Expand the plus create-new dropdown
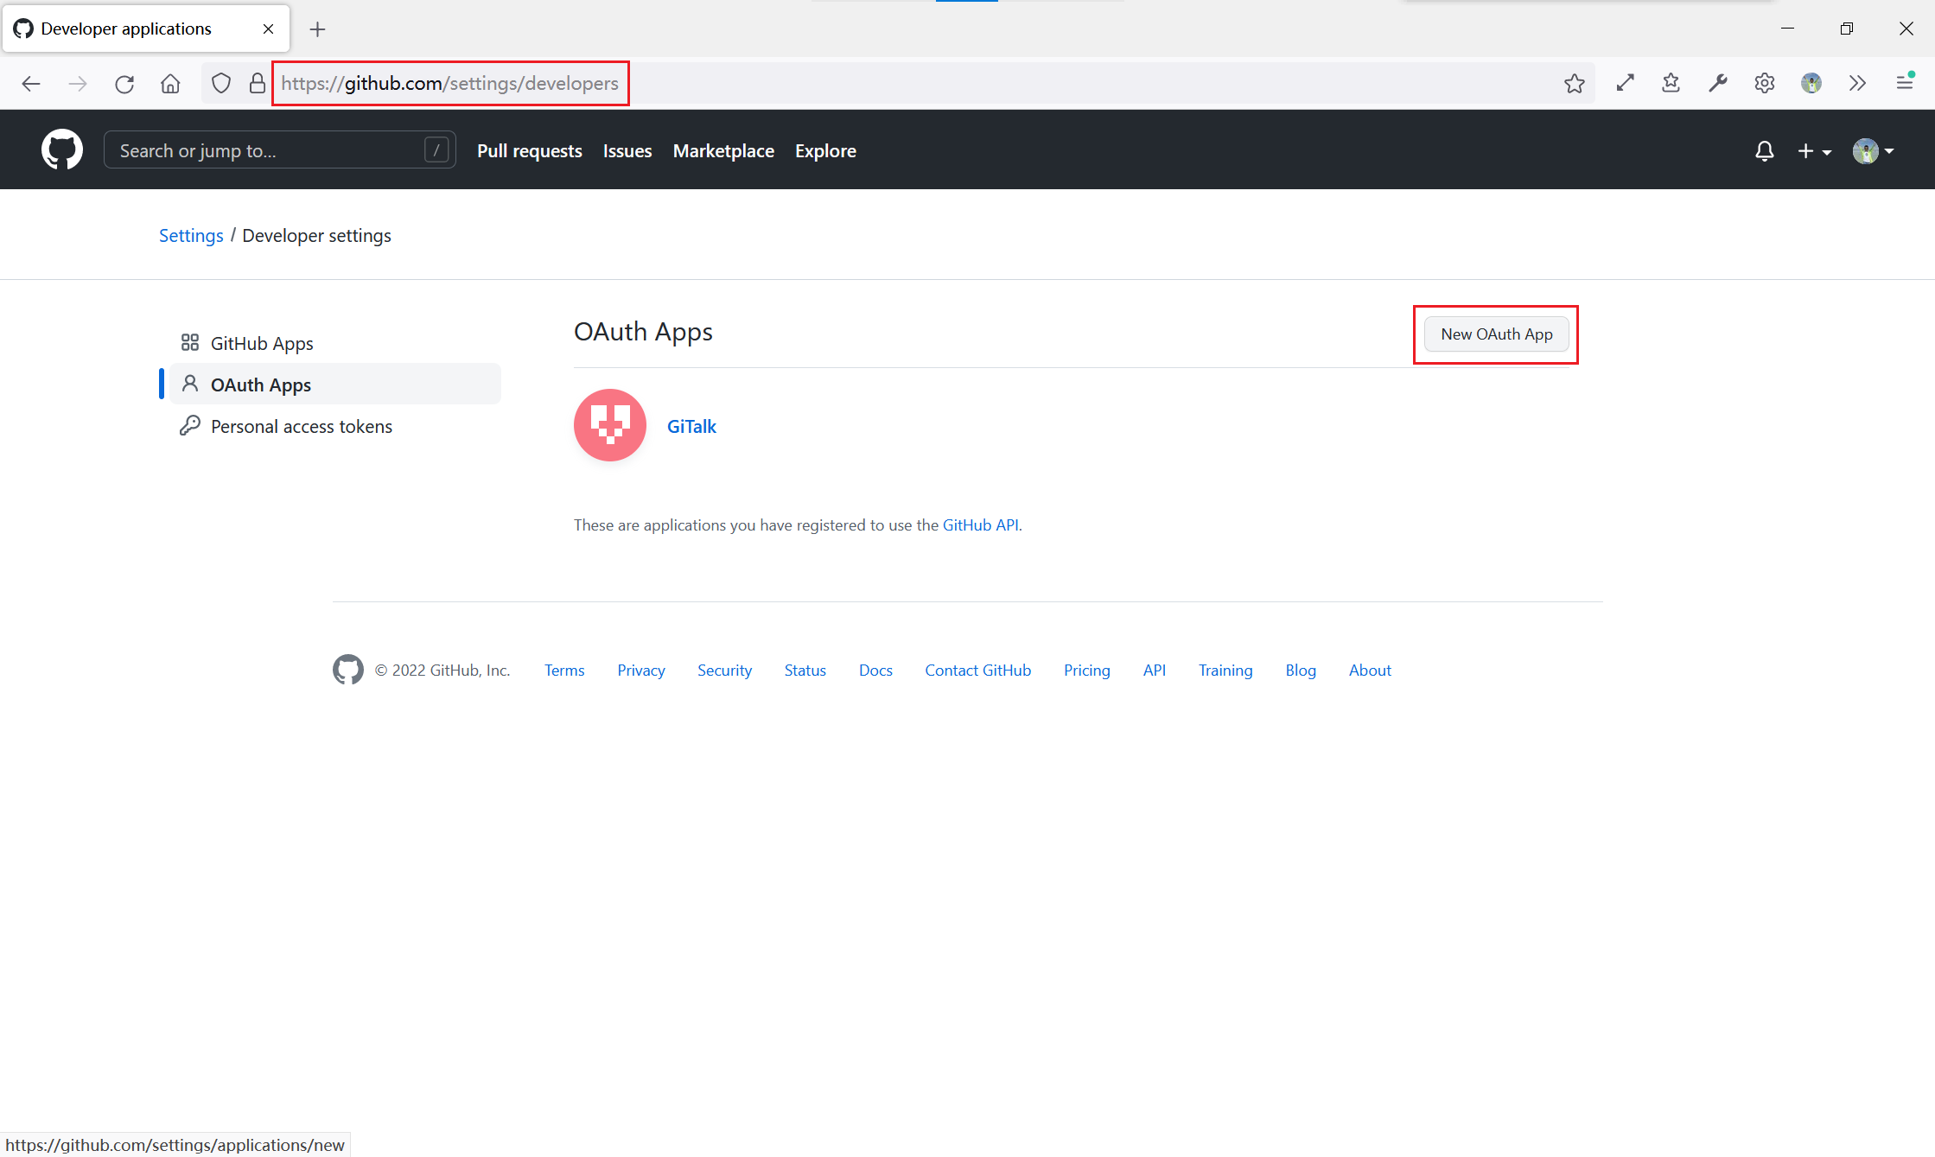The image size is (1935, 1157). 1814,151
